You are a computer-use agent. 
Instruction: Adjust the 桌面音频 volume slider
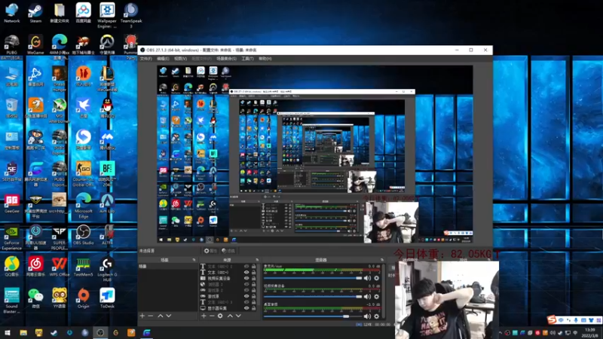pos(313,316)
